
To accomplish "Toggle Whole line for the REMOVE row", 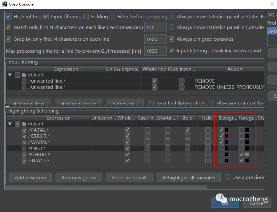I will coord(155,81).
